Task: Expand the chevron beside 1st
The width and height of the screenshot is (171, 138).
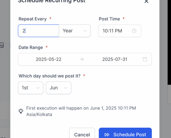Action: pyautogui.click(x=38, y=88)
